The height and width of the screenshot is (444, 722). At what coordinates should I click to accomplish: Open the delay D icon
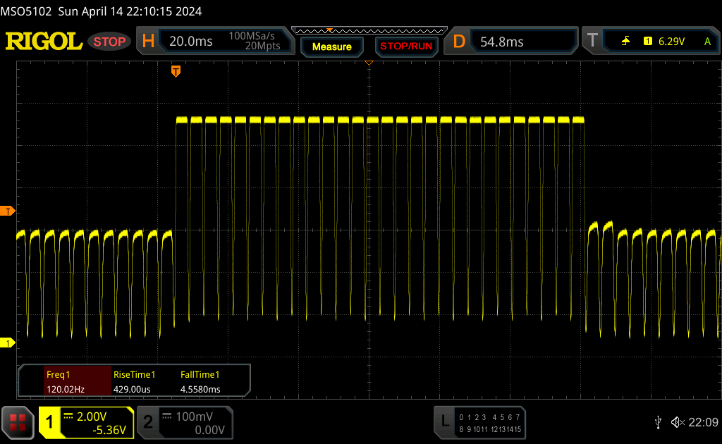click(458, 42)
